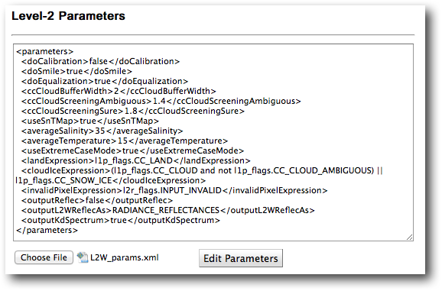
Task: Click the landExpression l1p_flags.CC_LAND line
Action: (x=136, y=160)
